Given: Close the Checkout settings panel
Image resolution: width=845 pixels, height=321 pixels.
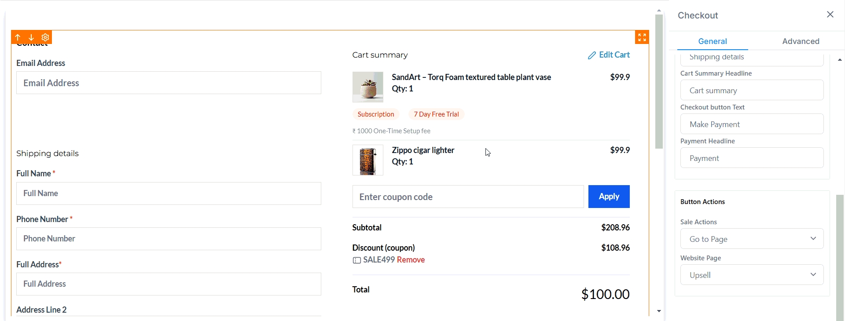Looking at the screenshot, I should tap(830, 15).
